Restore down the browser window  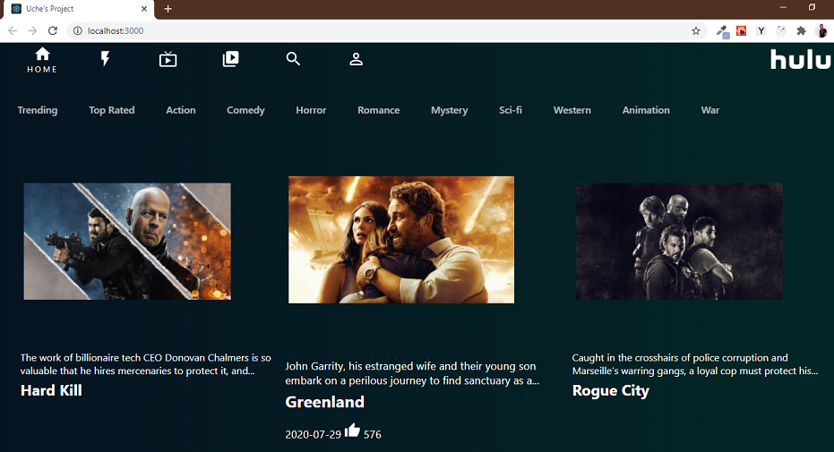click(x=812, y=7)
